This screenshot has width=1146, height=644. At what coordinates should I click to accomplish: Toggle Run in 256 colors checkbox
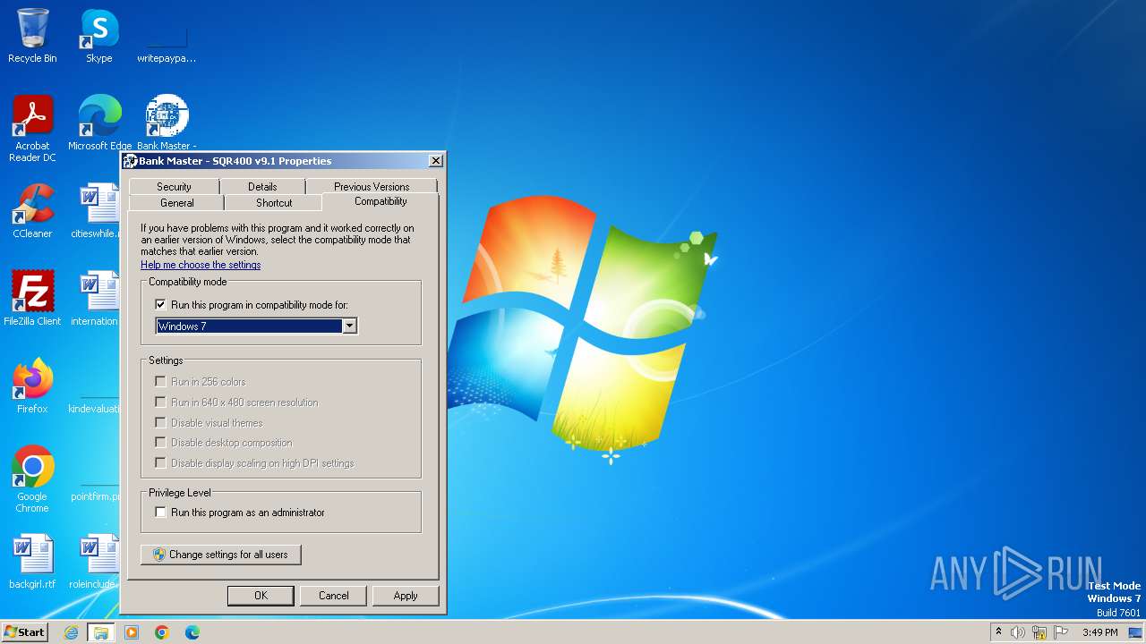161,382
